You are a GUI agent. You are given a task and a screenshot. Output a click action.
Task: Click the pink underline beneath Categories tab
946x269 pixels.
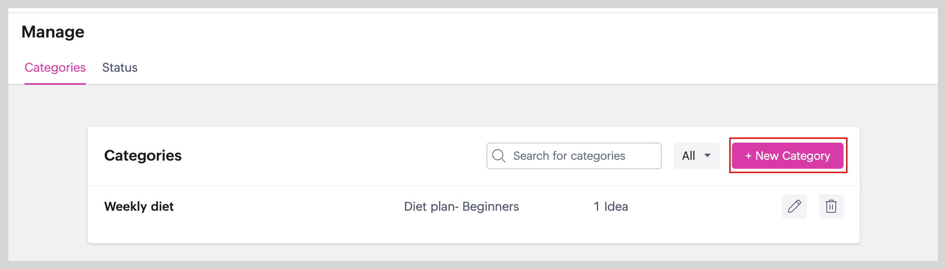click(x=55, y=84)
